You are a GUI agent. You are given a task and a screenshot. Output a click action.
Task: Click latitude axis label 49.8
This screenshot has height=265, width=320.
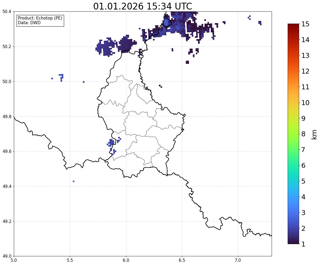[7, 116]
